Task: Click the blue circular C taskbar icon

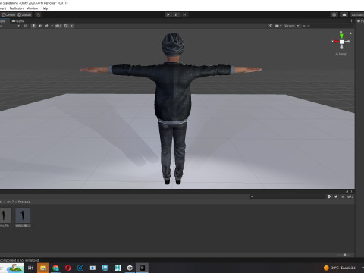Action: pyautogui.click(x=80, y=268)
